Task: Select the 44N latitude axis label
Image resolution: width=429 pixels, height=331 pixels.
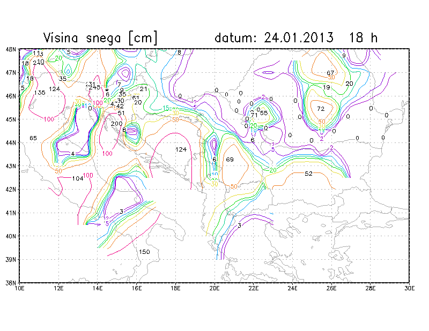Action: pos(11,142)
